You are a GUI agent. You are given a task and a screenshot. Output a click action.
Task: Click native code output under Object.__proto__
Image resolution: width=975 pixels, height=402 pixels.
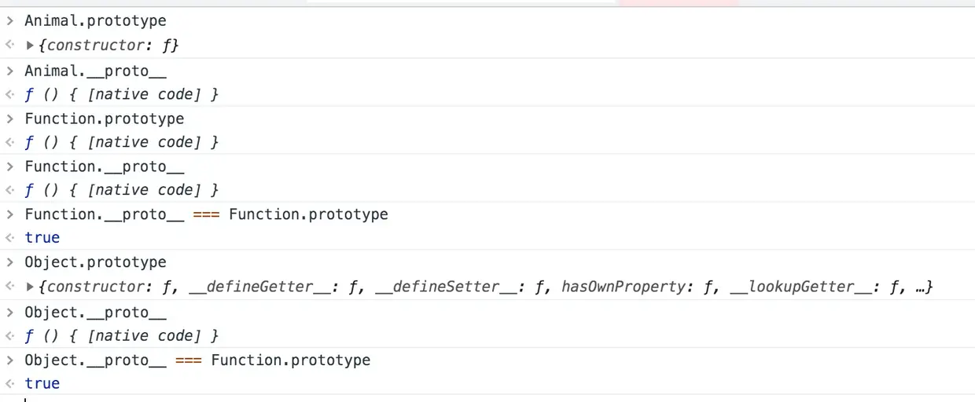click(122, 336)
